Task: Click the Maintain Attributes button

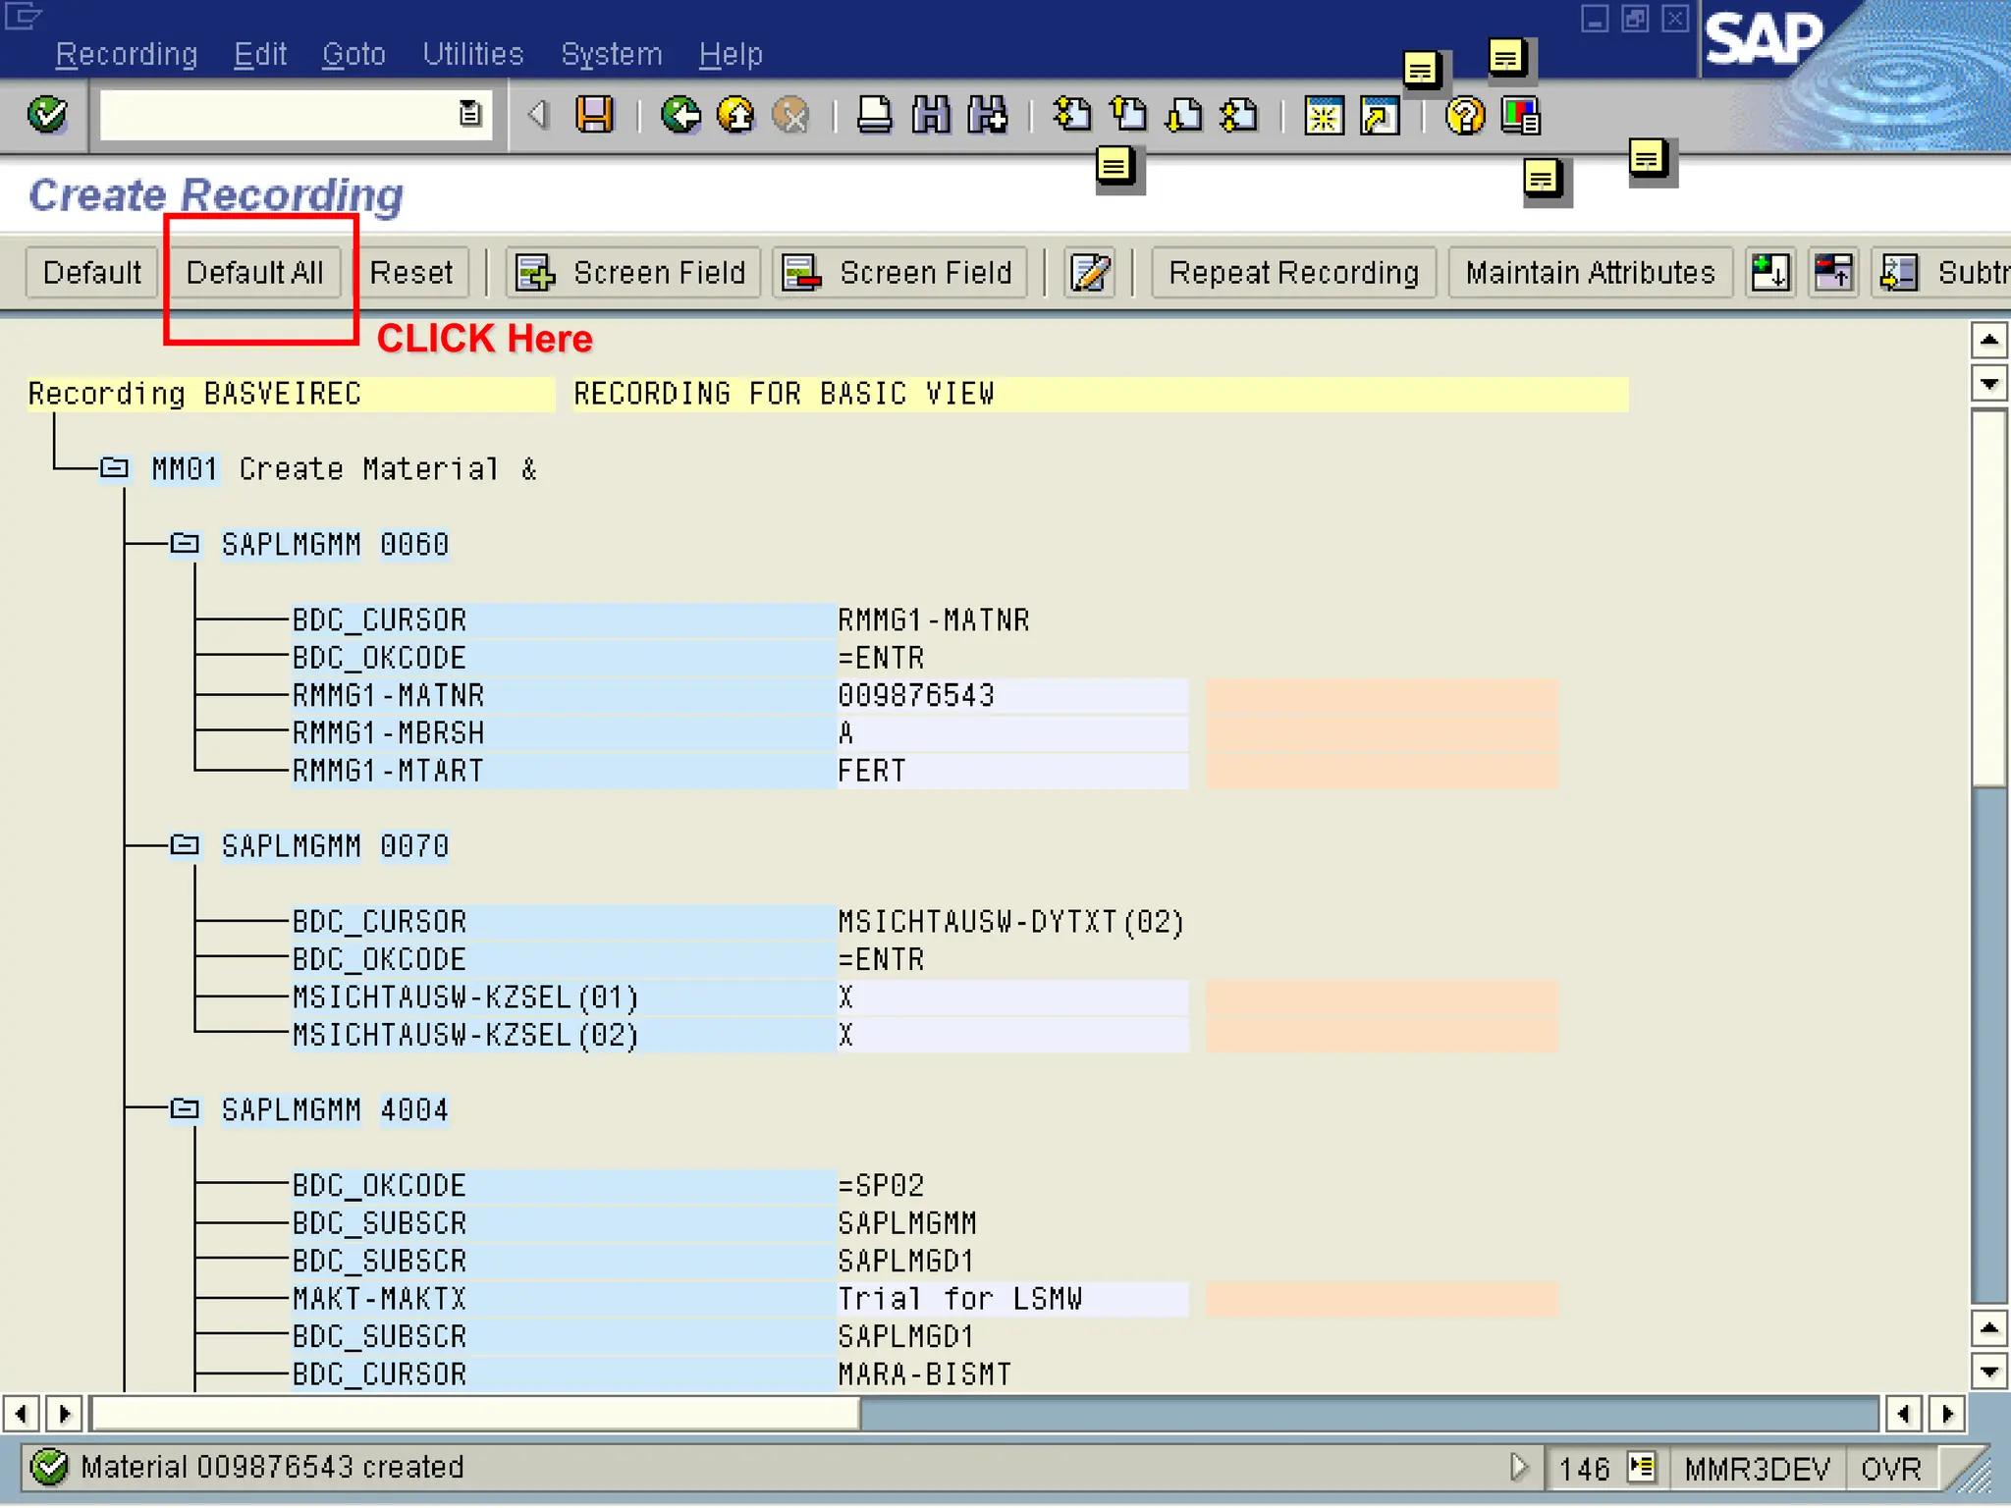Action: click(x=1590, y=272)
